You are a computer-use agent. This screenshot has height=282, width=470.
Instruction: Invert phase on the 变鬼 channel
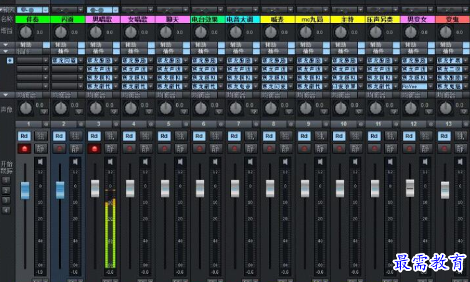click(464, 112)
